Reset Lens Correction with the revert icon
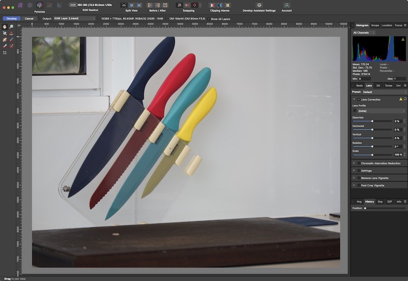The image size is (408, 281). tap(405, 99)
